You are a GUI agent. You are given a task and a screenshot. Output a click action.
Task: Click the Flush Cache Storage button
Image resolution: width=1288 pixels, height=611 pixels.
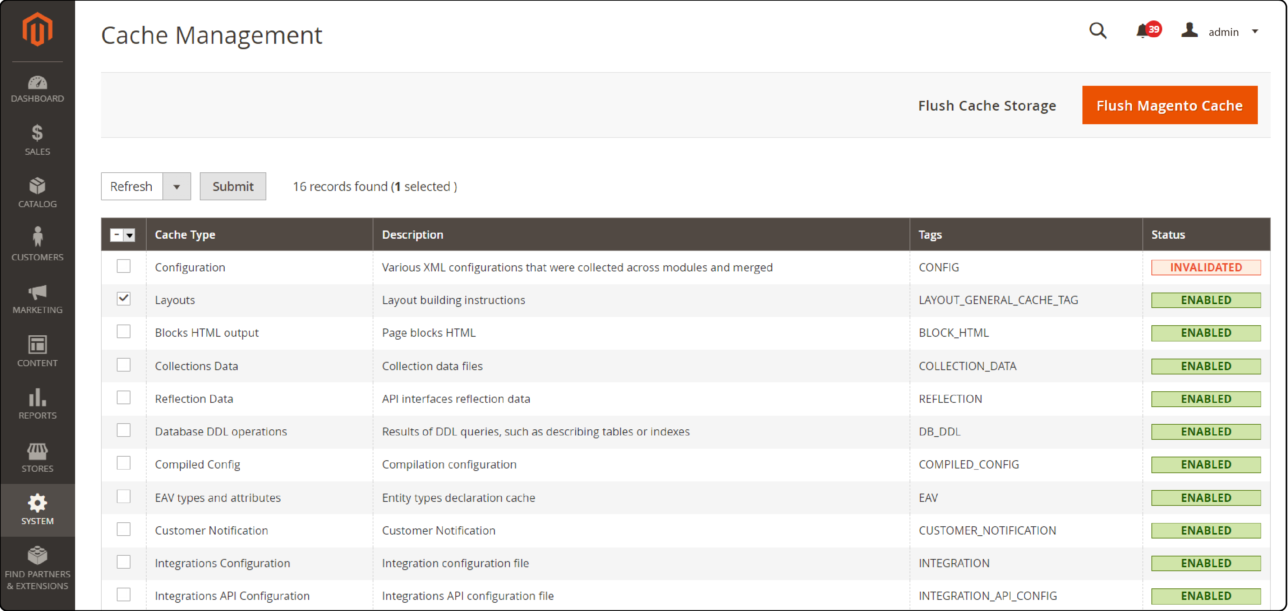tap(986, 105)
